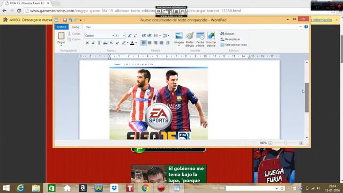
Task: Click the decrease indent icon
Action: (144, 36)
